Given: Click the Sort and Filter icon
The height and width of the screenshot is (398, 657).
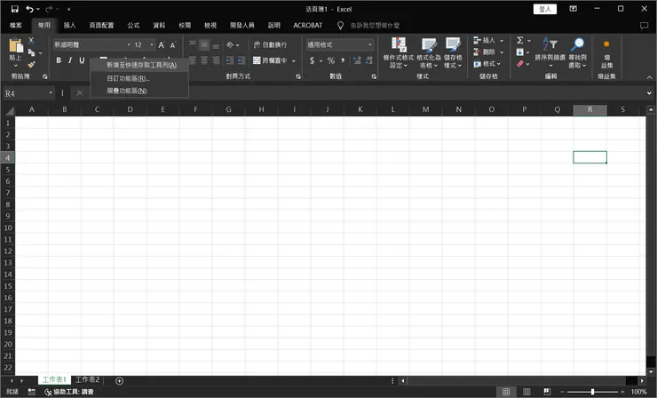Looking at the screenshot, I should pyautogui.click(x=550, y=44).
